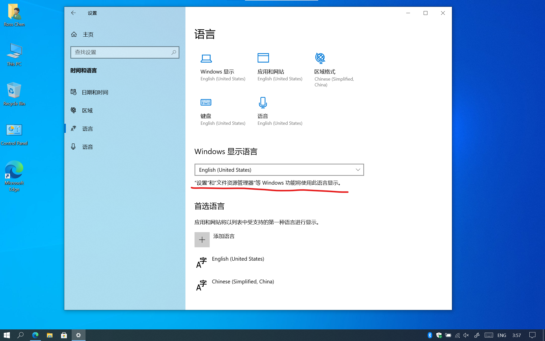Click the 语音 microphone icon tile
The image size is (545, 341).
tap(263, 103)
